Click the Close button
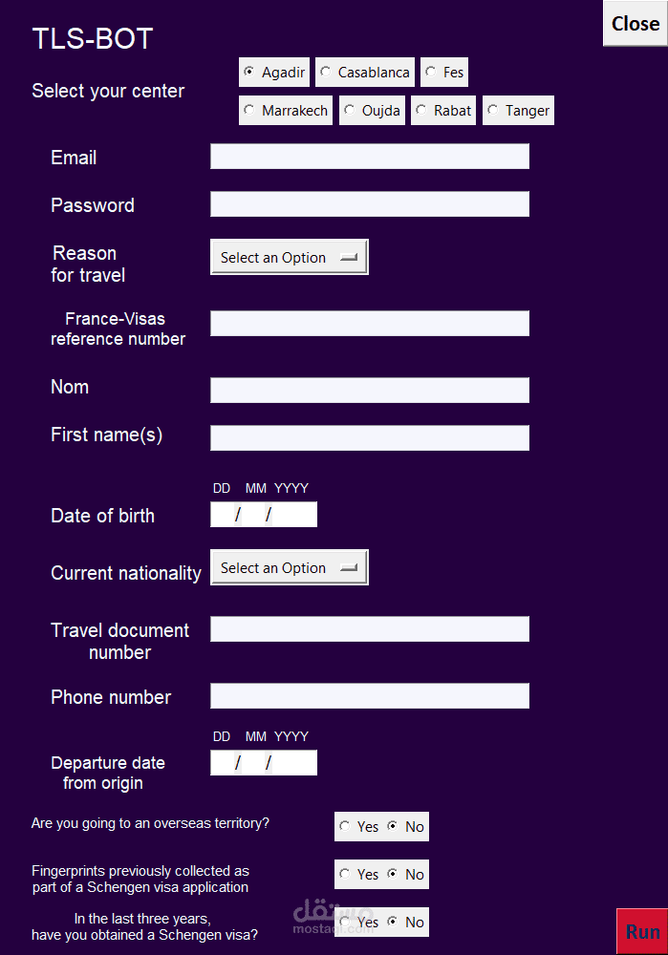 coord(636,24)
